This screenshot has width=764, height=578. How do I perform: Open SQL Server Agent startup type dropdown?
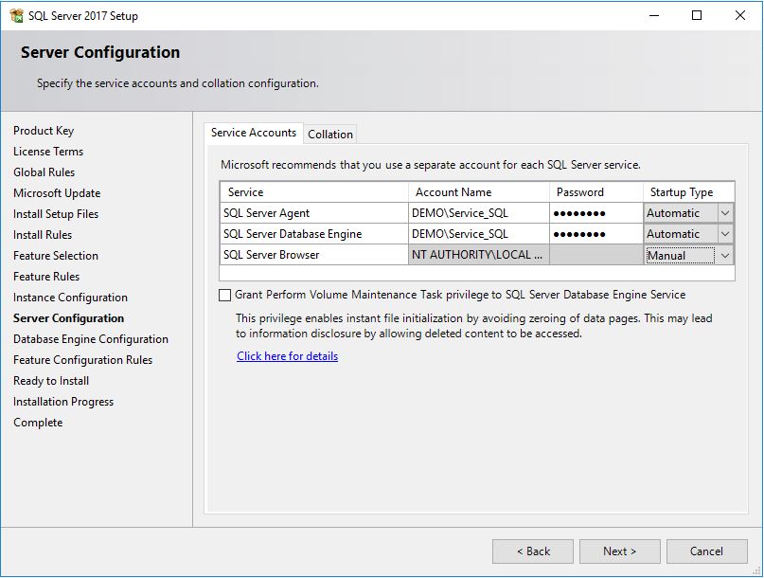(x=725, y=212)
